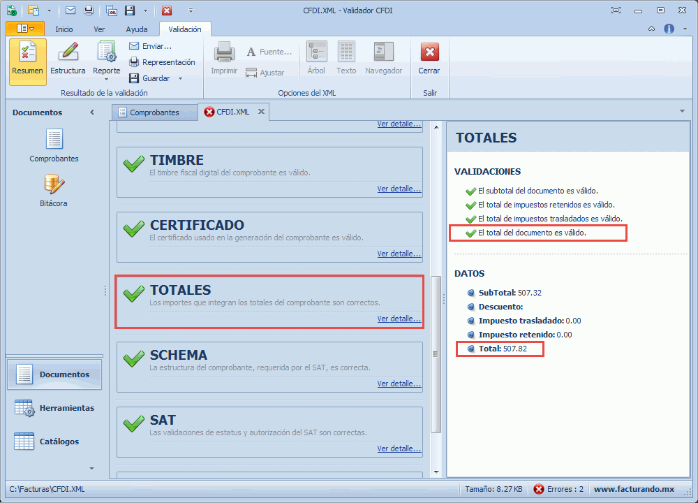Click Ver detalle link under SCHEMA
This screenshot has height=503, width=698.
point(399,384)
